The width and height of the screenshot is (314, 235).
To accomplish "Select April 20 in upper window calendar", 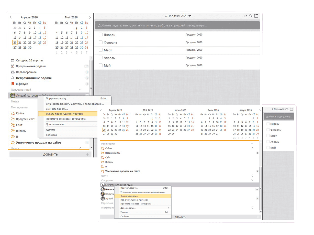I will (x=15, y=42).
